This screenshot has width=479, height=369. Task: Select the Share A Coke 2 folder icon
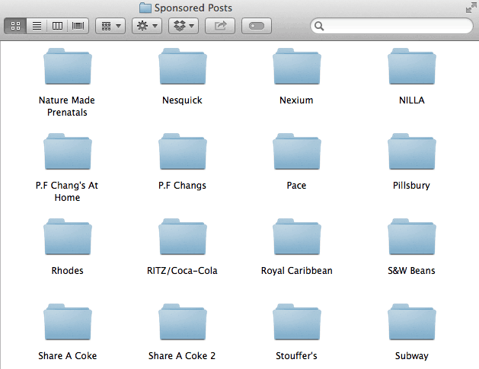tap(182, 322)
